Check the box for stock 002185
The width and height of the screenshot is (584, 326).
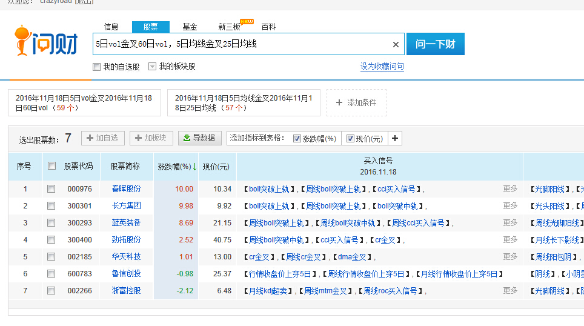point(51,257)
